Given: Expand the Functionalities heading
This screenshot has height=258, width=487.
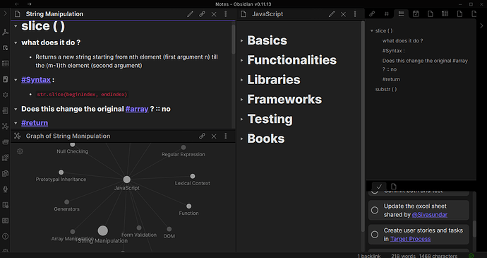Looking at the screenshot, I should [241, 60].
